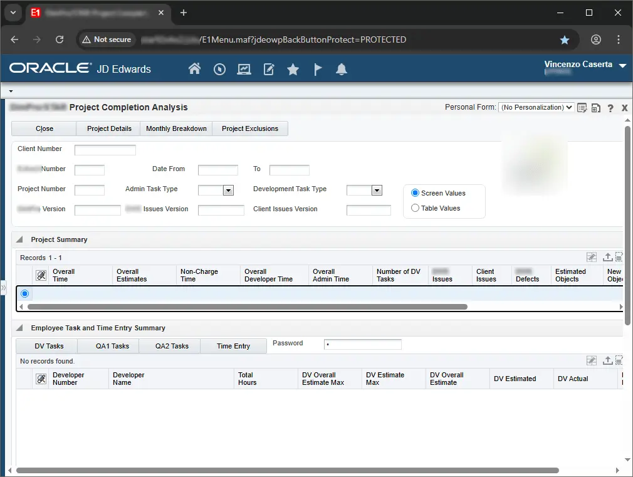Click the Project Details button
This screenshot has height=477, width=633.
point(109,128)
